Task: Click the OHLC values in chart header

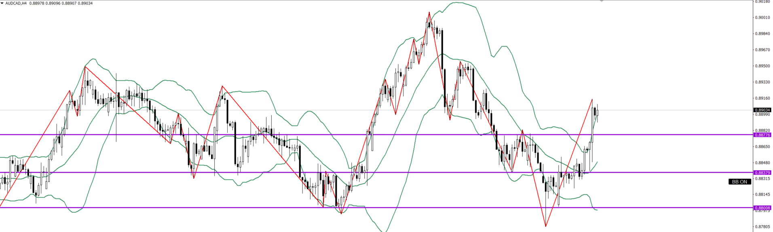Action: [x=61, y=3]
